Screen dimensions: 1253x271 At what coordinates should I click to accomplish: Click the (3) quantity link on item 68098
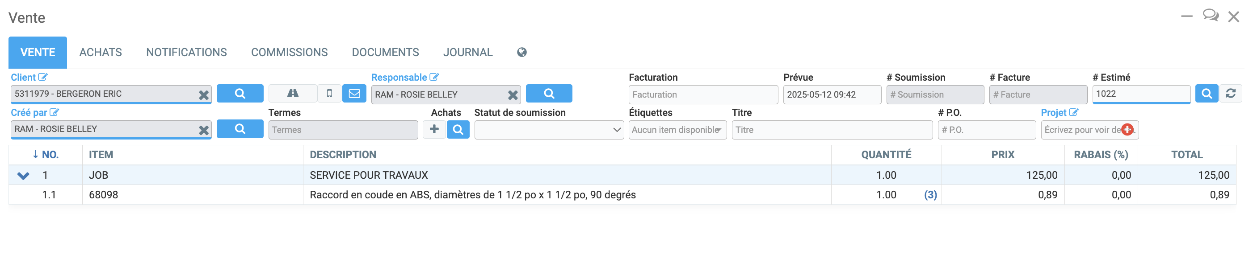pyautogui.click(x=930, y=195)
